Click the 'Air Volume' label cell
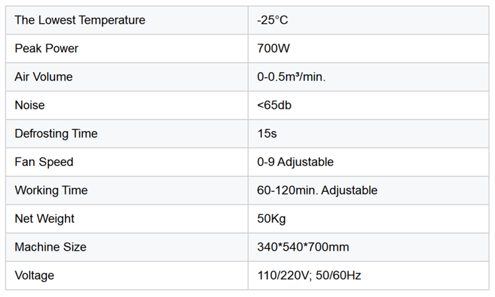 point(43,77)
